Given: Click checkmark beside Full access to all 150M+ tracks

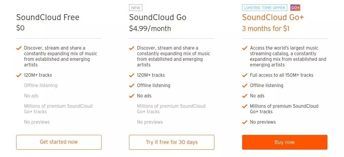Looking at the screenshot, I should [244, 75].
